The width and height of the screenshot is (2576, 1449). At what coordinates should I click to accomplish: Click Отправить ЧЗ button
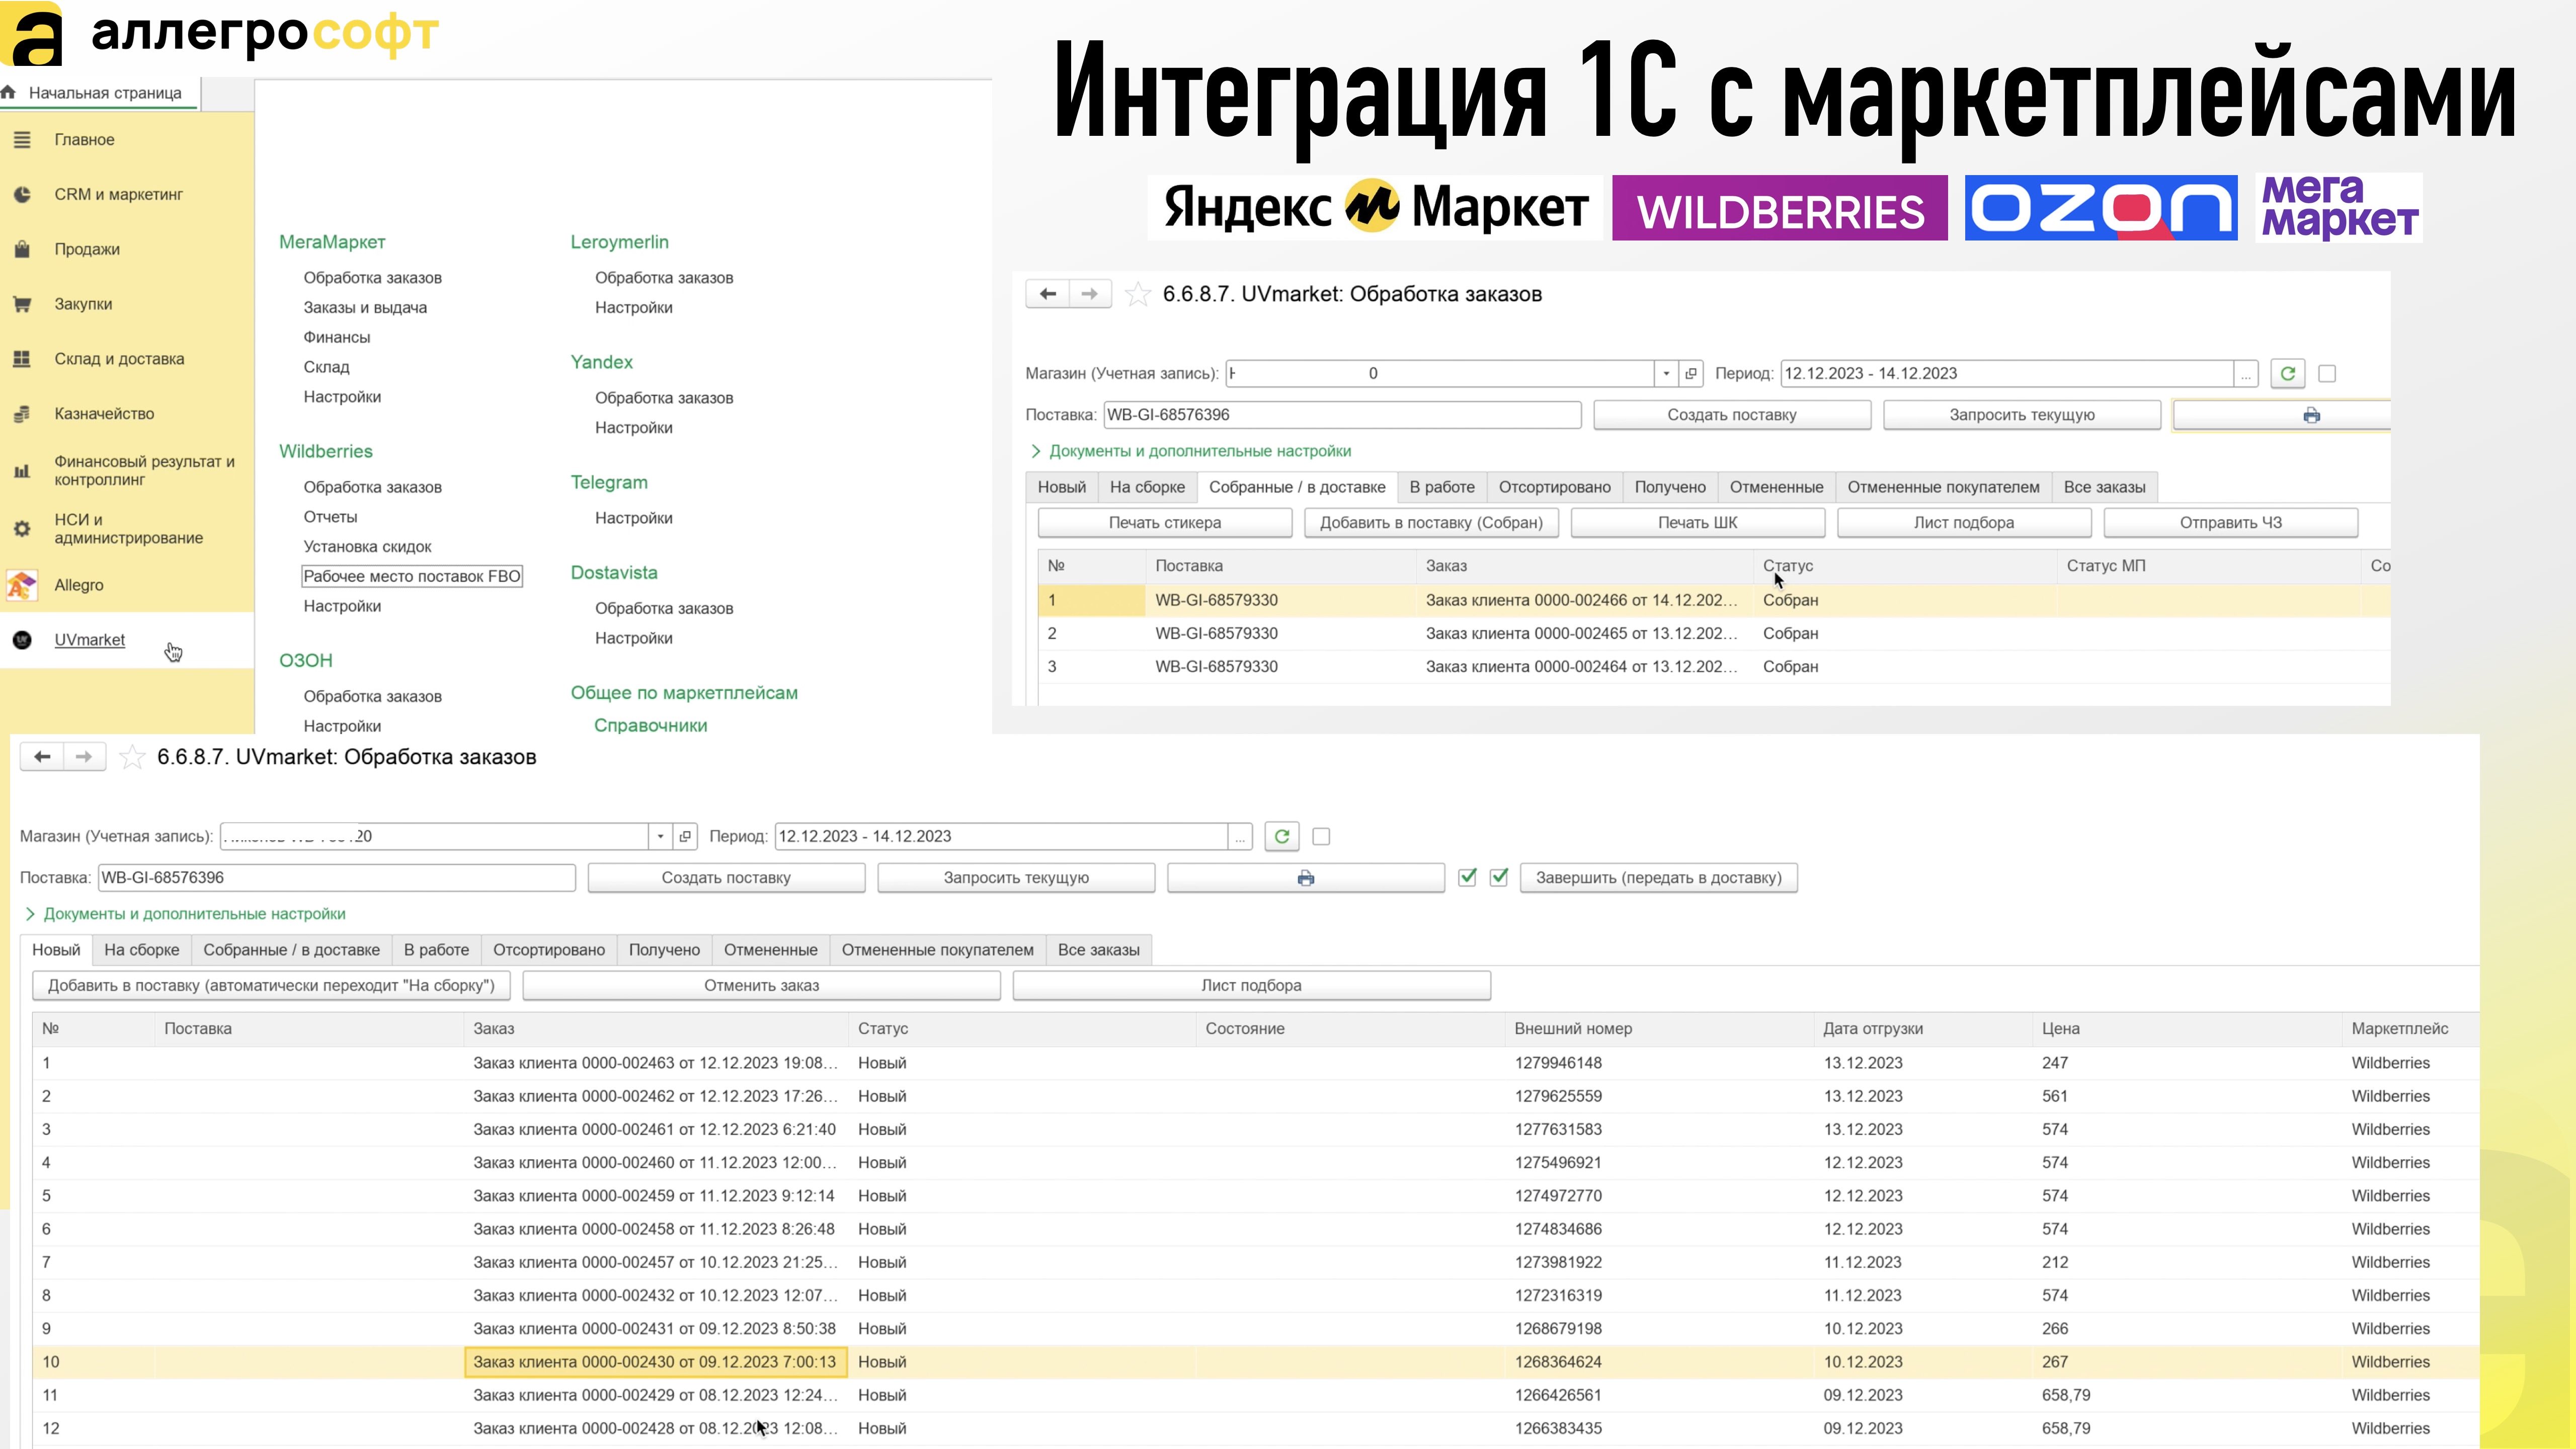click(x=2230, y=522)
